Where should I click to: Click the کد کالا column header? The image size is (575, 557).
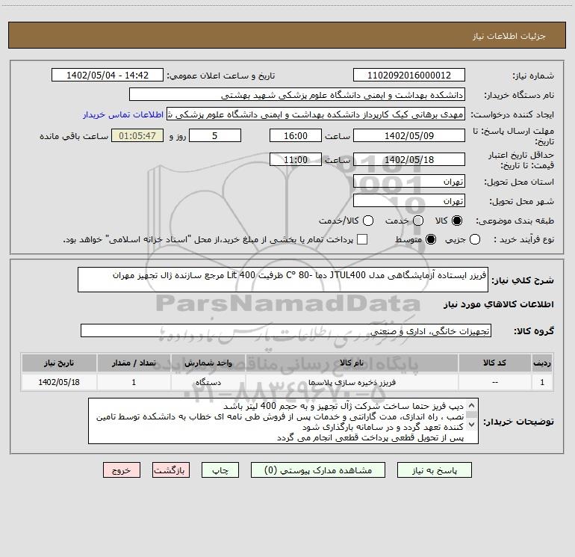(494, 363)
